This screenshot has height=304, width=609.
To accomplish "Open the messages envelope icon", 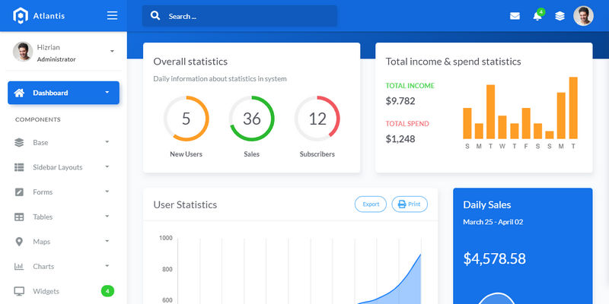I will point(515,16).
